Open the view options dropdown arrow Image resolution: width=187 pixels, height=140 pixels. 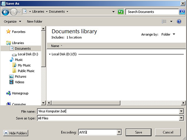pyautogui.click(x=171, y=21)
